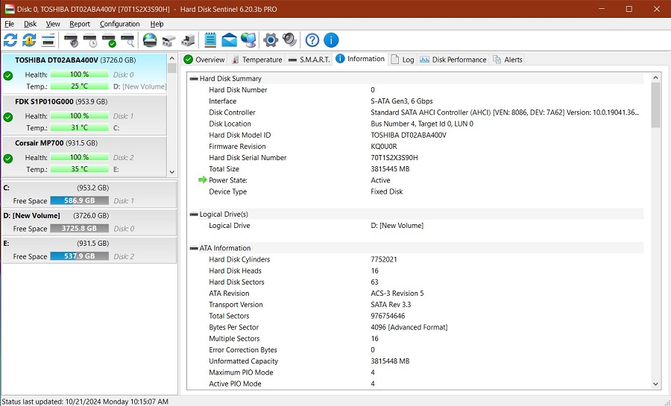This screenshot has height=406, width=671.
Task: Click the C: free space bar
Action: (79, 200)
